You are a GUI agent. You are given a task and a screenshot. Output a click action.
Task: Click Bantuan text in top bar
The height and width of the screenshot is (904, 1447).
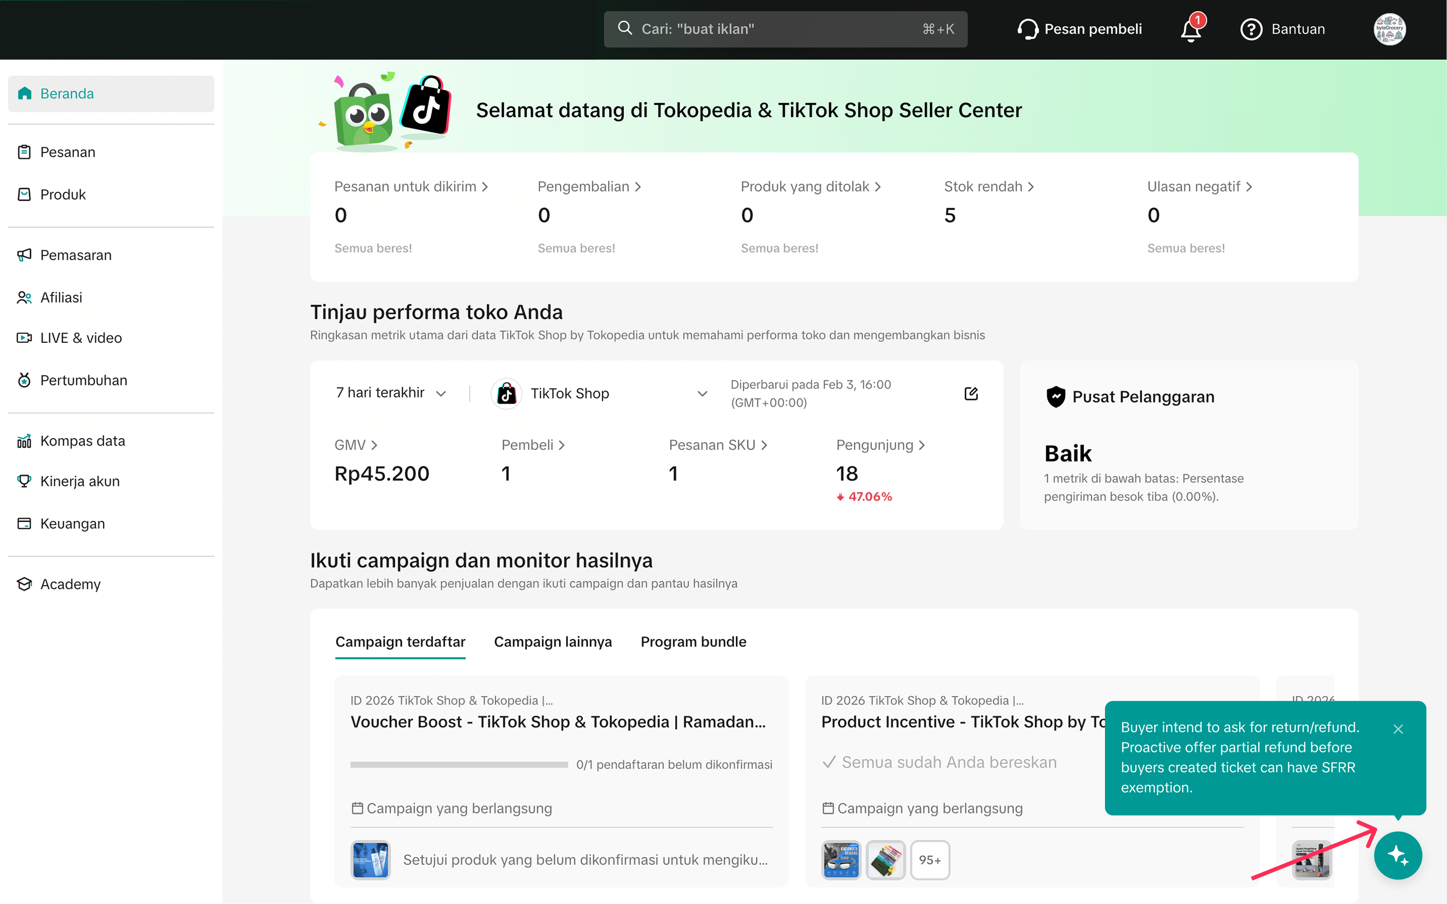[x=1298, y=29]
